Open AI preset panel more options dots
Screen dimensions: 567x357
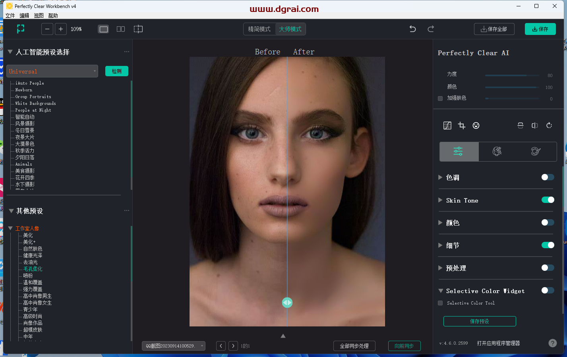127,52
